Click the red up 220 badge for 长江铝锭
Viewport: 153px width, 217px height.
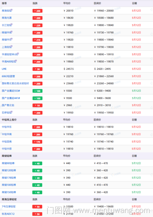coord(38,25)
